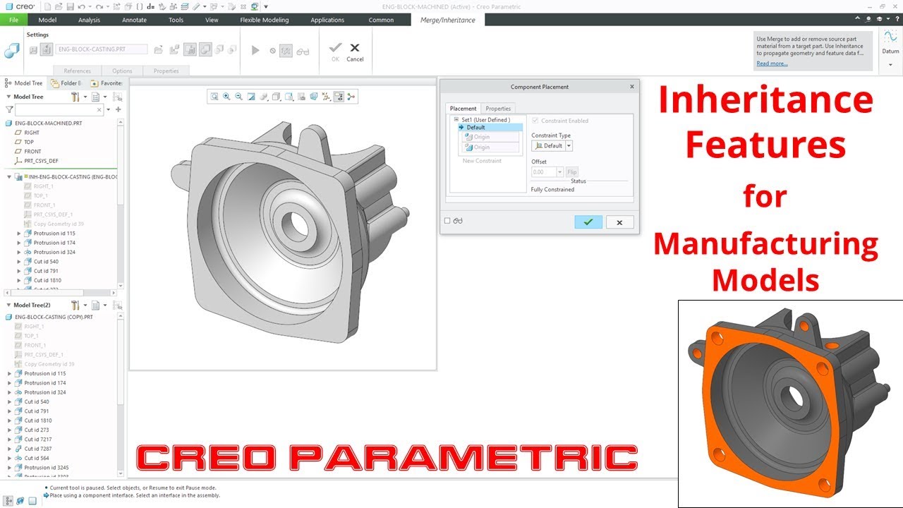
Task: Toggle the Constraint Enabled checkbox
Action: pos(535,121)
